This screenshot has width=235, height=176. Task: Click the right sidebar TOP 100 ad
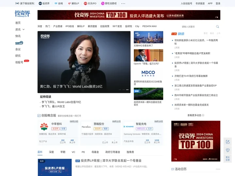click(x=196, y=141)
